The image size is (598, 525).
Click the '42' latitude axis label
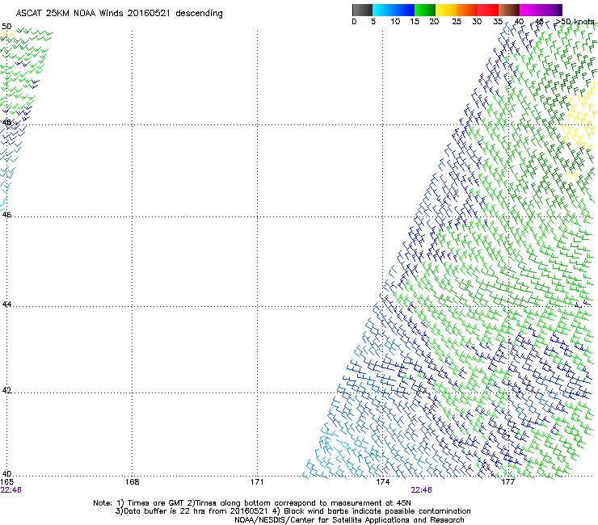[6, 390]
